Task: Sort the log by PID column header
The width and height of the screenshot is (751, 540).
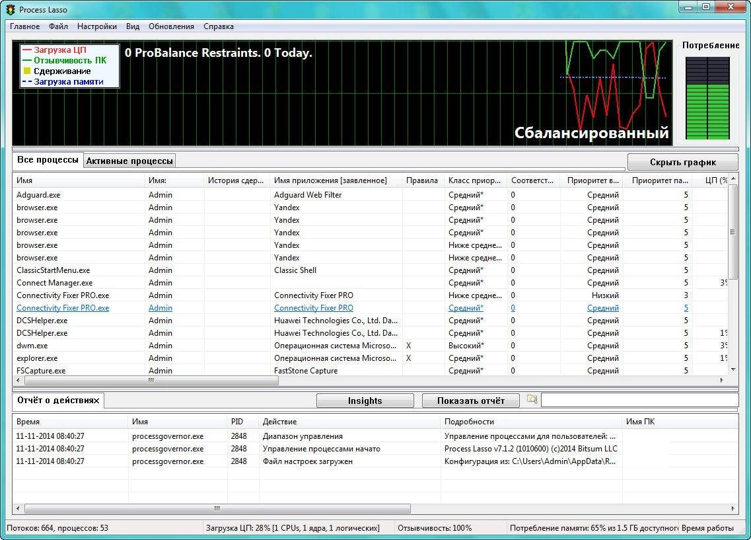Action: coord(243,422)
